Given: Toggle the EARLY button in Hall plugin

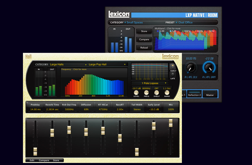Looking at the screenshot, I should point(173,66).
